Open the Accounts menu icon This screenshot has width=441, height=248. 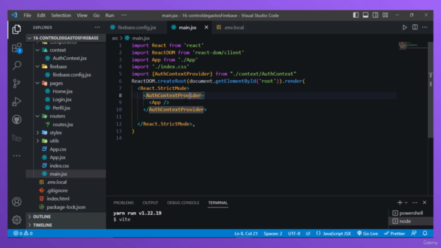pos(17,202)
